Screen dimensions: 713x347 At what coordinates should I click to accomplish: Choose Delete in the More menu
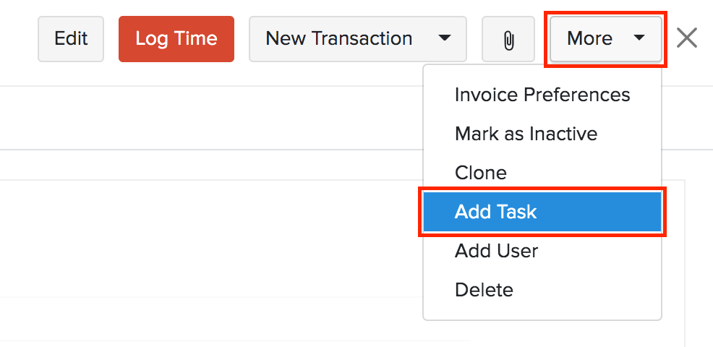pyautogui.click(x=484, y=290)
